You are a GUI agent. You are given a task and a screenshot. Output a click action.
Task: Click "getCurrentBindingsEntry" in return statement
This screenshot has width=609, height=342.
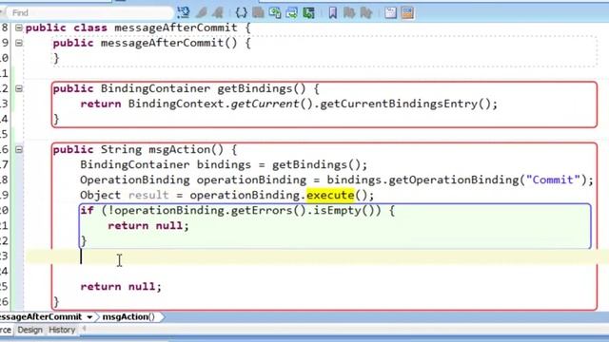(x=399, y=104)
